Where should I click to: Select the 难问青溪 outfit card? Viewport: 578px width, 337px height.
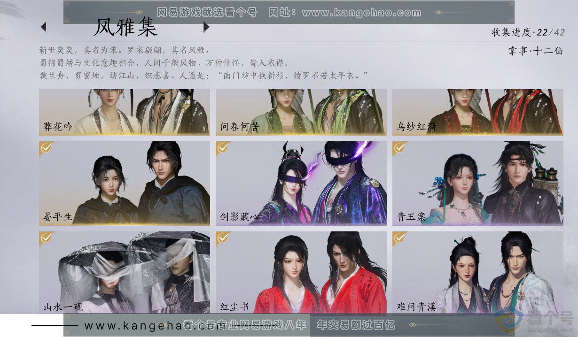click(478, 272)
